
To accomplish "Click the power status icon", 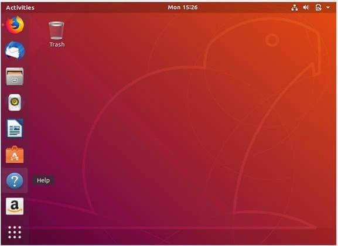I will pos(318,8).
